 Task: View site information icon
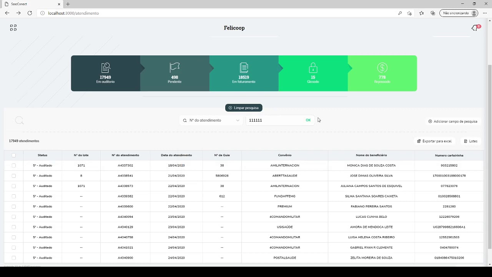(x=43, y=13)
